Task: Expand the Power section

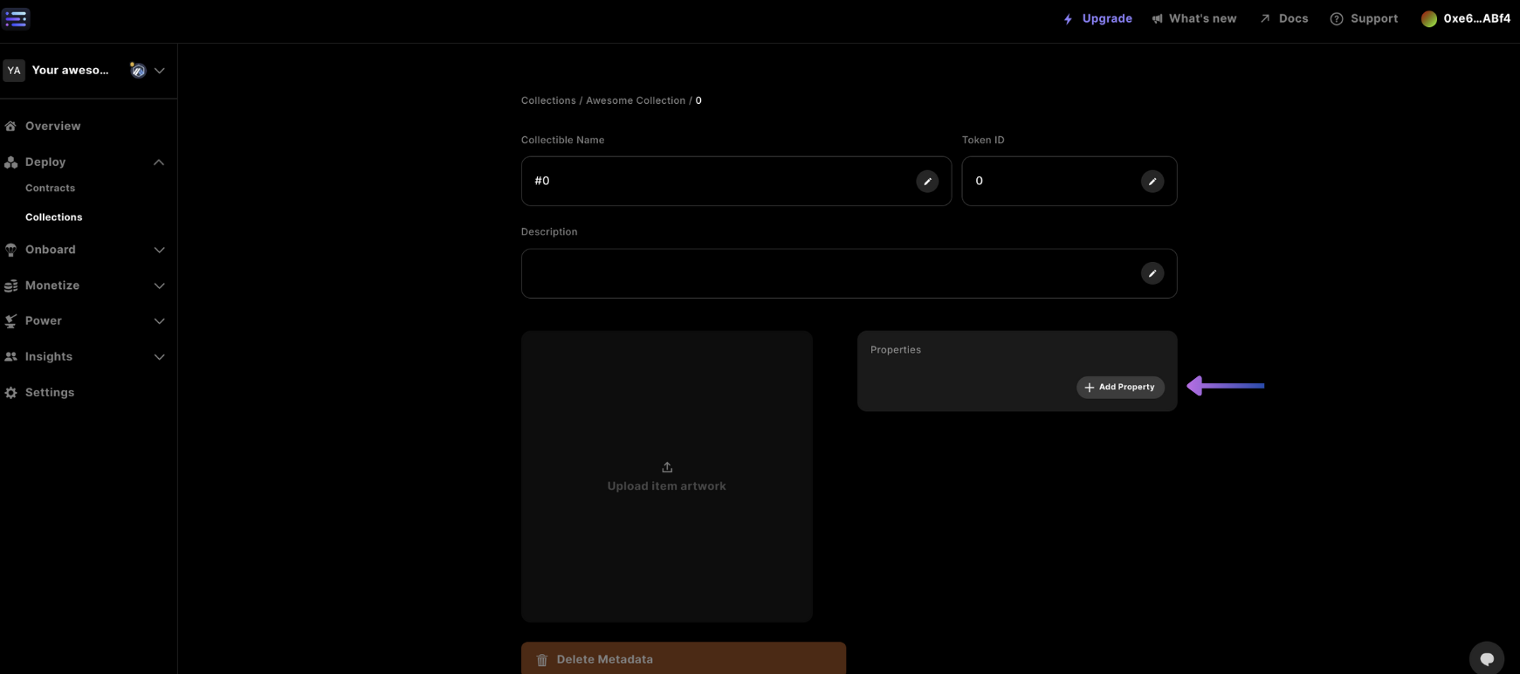Action: coord(159,321)
